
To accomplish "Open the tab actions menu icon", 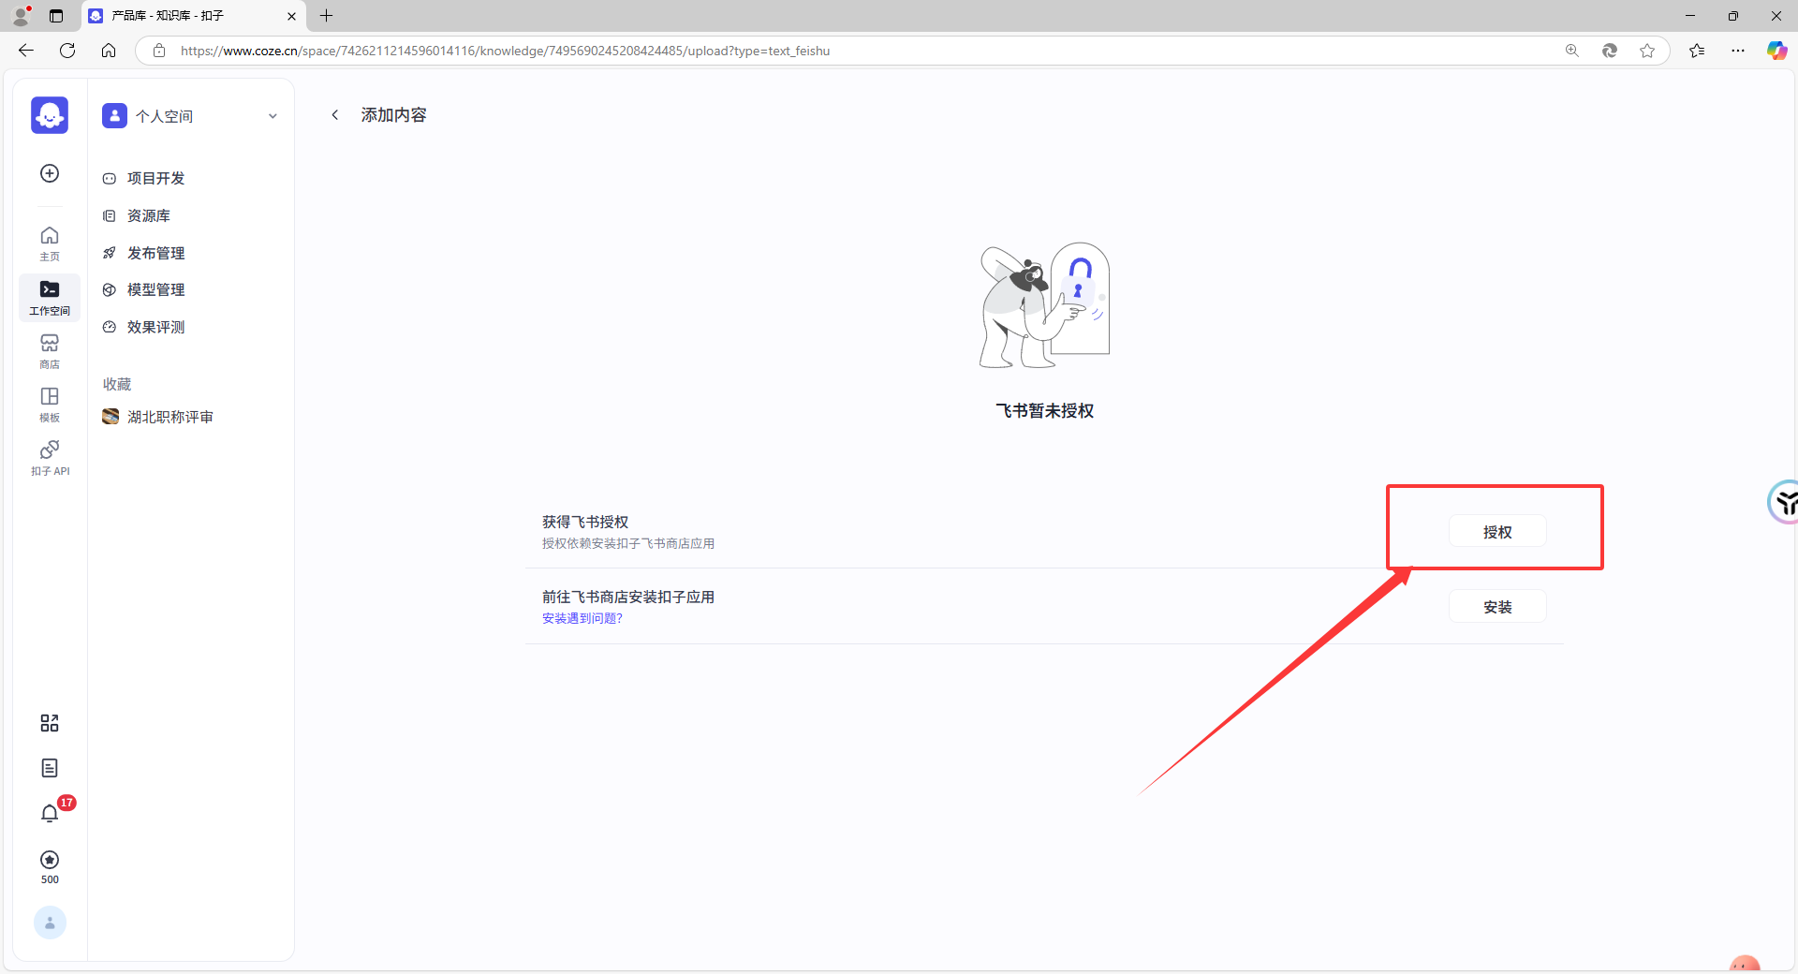I will click(x=56, y=16).
